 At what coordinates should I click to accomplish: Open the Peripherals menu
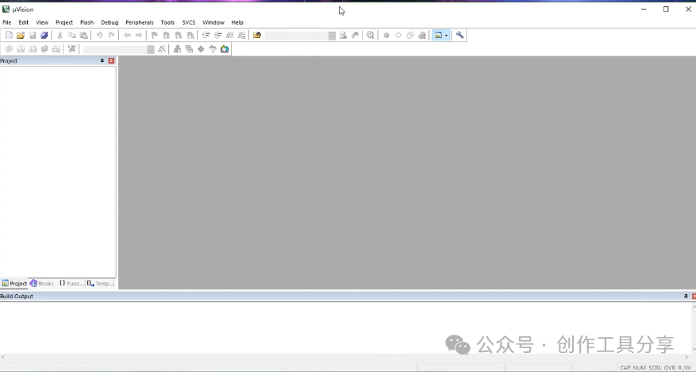[x=140, y=22]
